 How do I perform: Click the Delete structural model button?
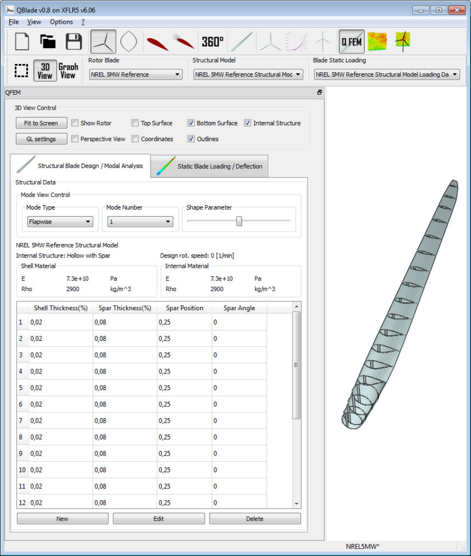(x=255, y=519)
